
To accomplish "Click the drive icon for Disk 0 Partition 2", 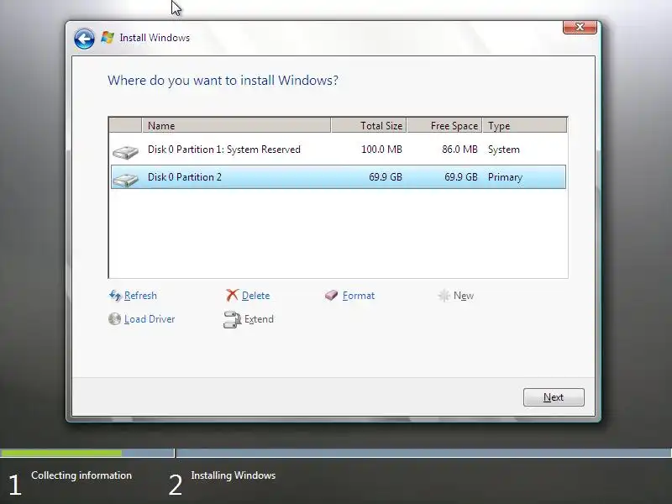I will click(x=125, y=180).
